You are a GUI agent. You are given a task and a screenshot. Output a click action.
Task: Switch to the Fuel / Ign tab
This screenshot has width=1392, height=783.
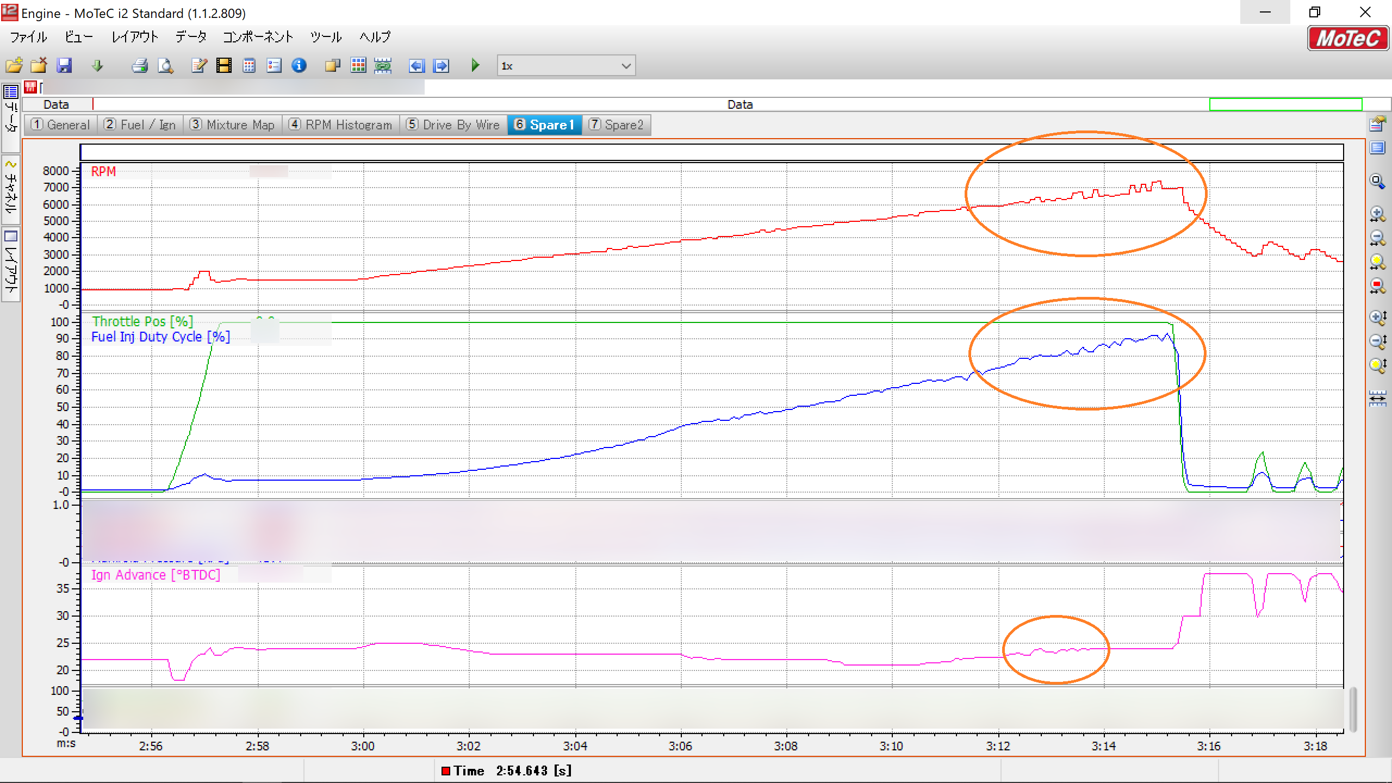[x=140, y=125]
